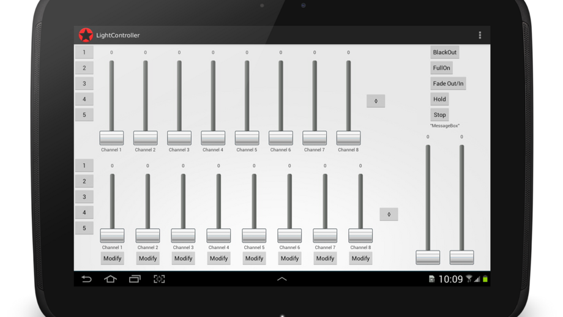Open the recent apps navigation icon

click(135, 279)
